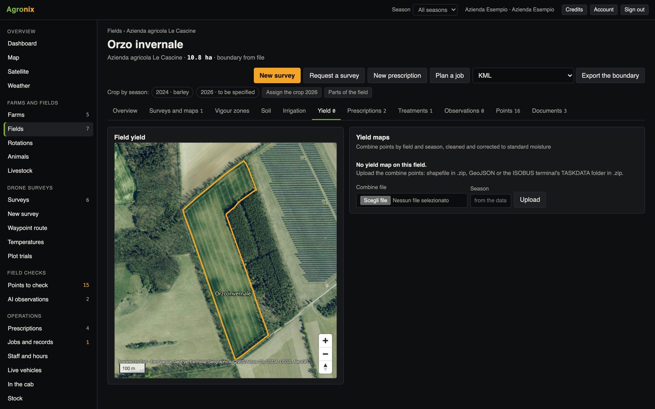Screen dimensions: 655x409
Task: Open the Surveys and maps tab
Action: coord(176,111)
